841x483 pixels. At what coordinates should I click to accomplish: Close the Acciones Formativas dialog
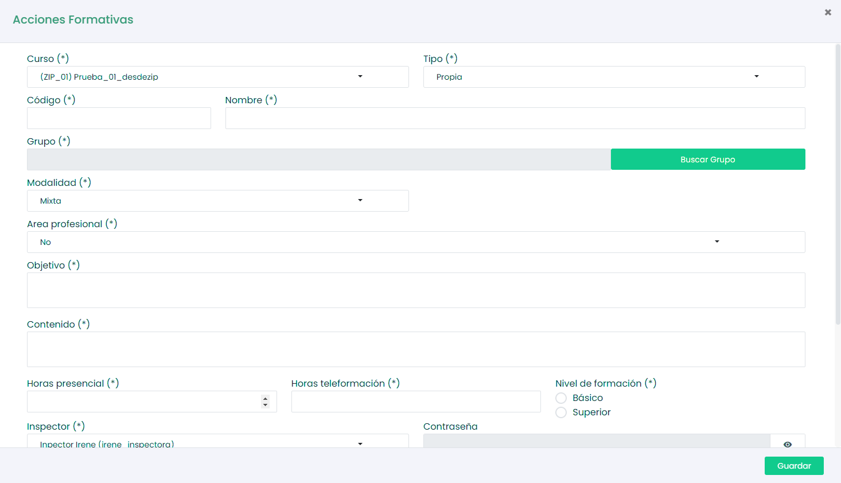click(828, 12)
